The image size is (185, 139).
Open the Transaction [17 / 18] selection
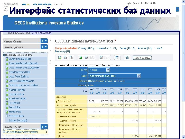pos(107,48)
